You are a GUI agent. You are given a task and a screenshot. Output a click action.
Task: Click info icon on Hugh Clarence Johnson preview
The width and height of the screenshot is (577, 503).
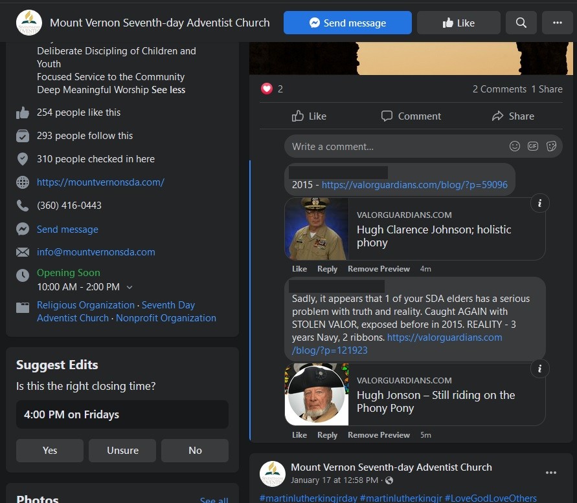[x=539, y=203]
